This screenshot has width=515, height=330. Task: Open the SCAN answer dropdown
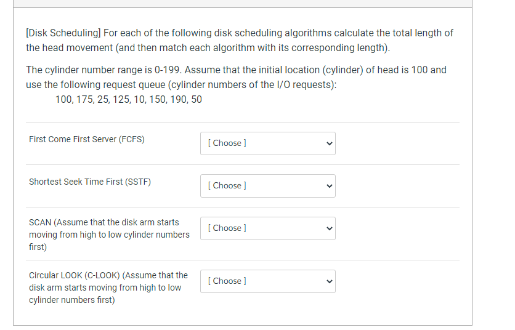tap(268, 228)
